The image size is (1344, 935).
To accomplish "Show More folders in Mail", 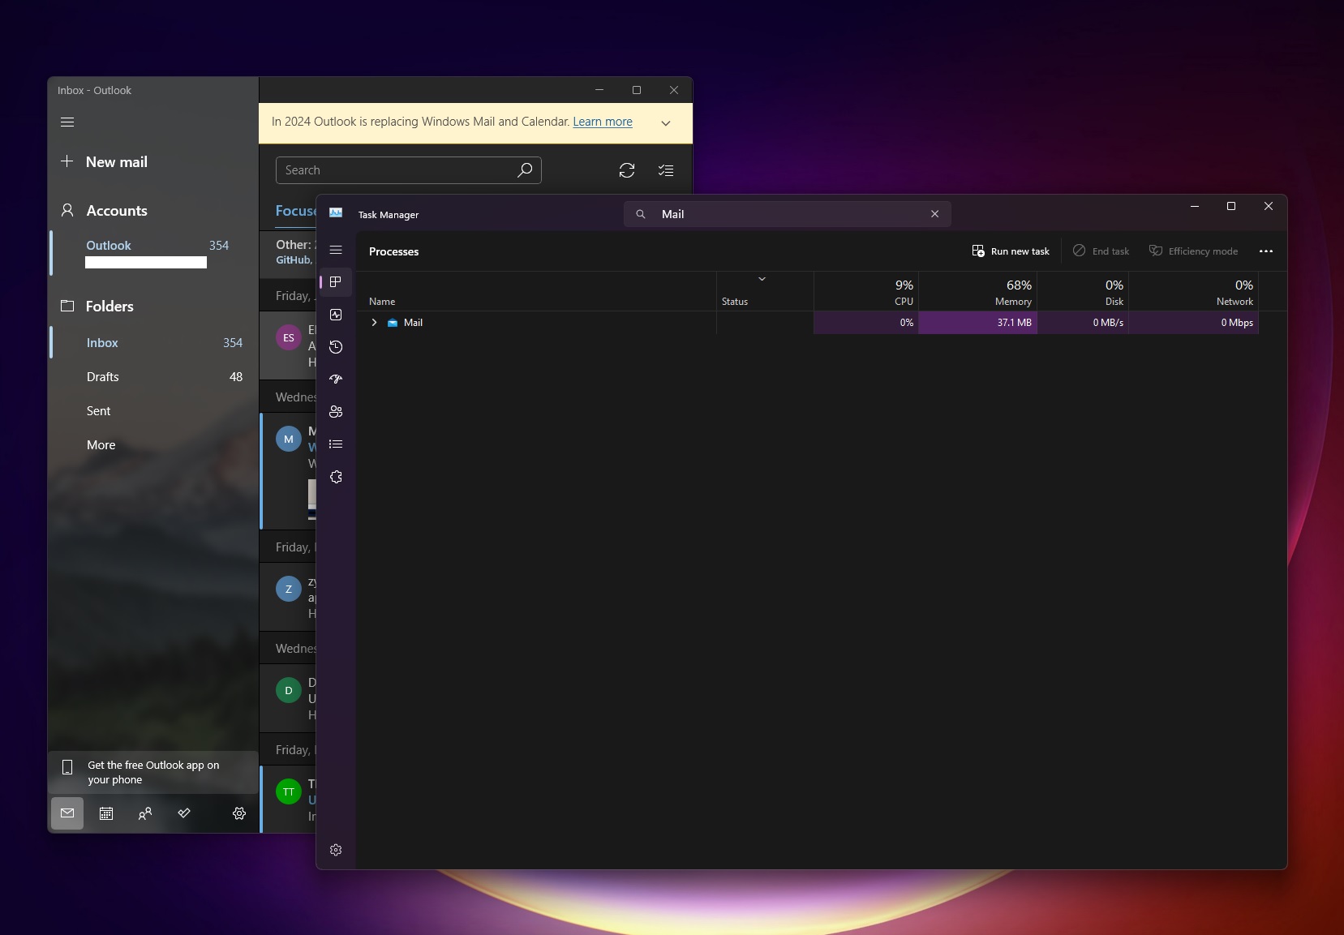I will point(152,445).
